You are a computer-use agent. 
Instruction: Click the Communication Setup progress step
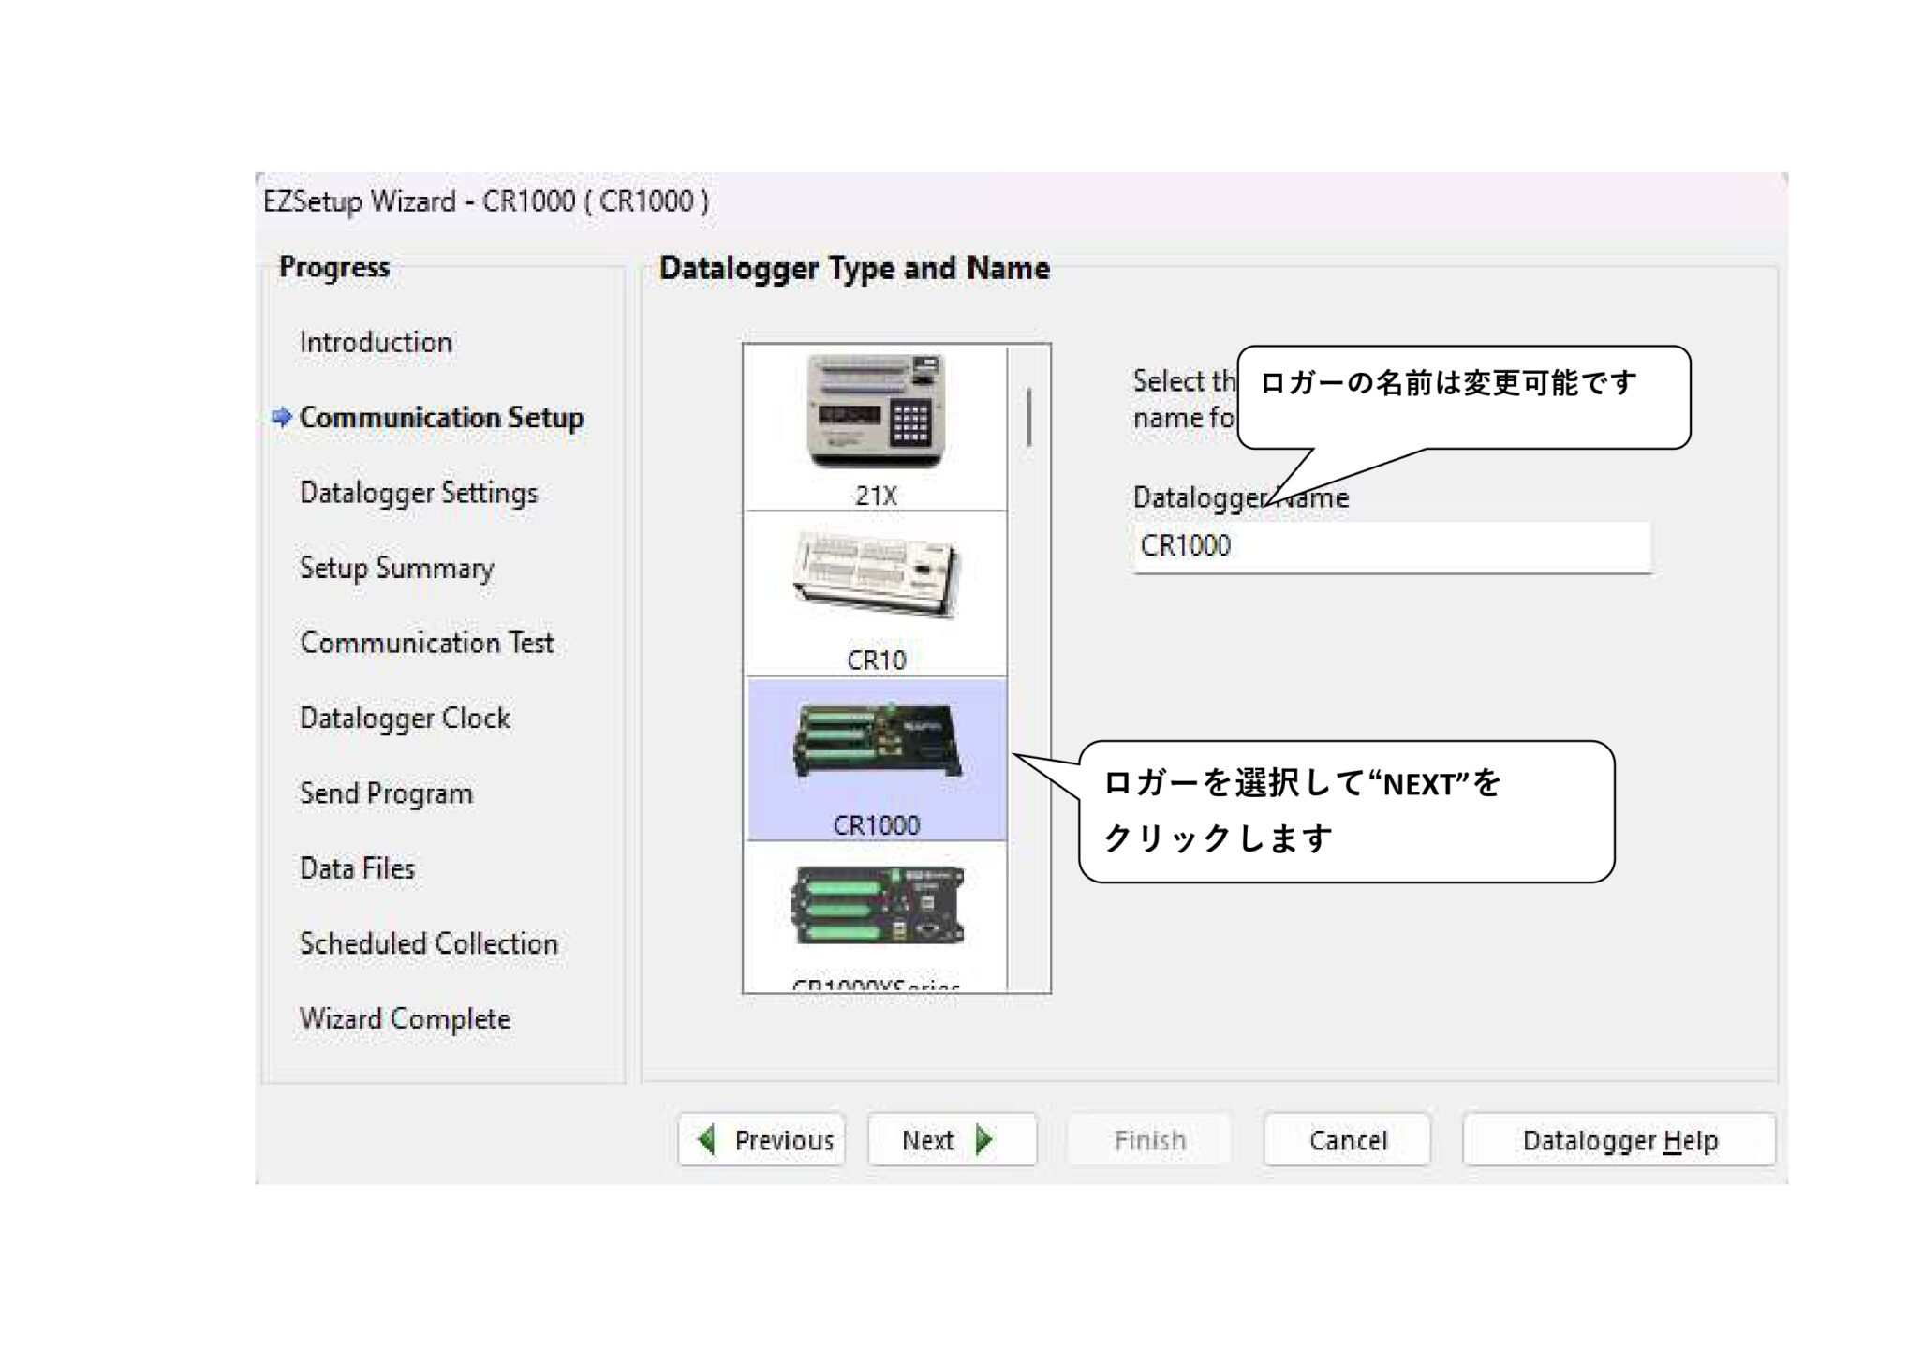pyautogui.click(x=441, y=418)
